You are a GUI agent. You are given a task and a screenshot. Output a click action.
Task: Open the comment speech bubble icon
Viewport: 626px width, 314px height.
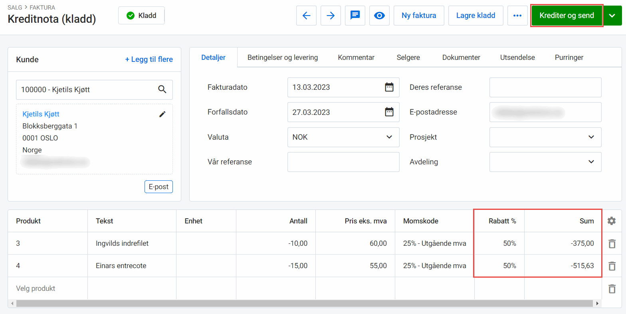point(355,16)
